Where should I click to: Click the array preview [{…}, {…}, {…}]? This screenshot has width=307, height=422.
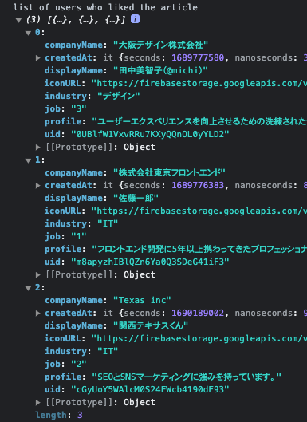(86, 20)
